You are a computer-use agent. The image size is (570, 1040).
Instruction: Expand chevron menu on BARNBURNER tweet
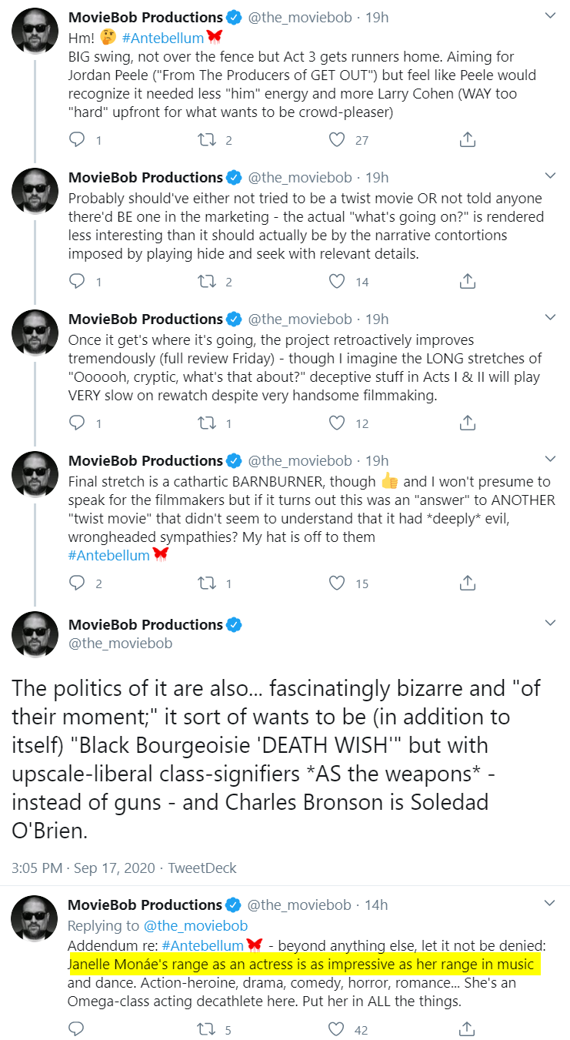[550, 459]
